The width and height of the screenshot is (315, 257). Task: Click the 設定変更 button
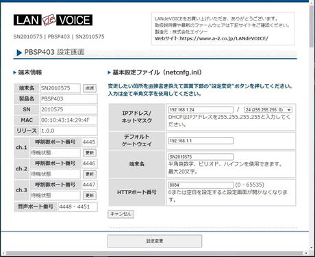coord(155,241)
